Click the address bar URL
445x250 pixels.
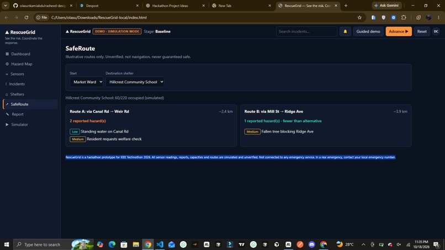(x=99, y=18)
